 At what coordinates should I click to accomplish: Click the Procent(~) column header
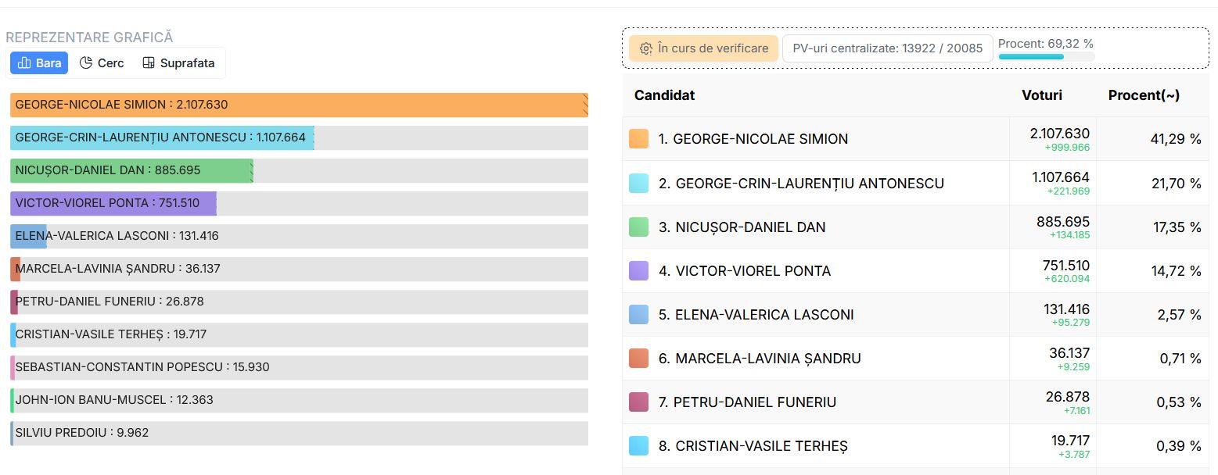pyautogui.click(x=1144, y=95)
